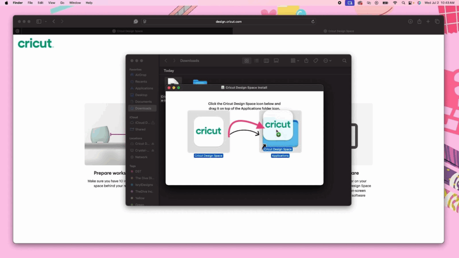Open Desktop in the Finder sidebar
This screenshot has height=258, width=459.
point(142,95)
